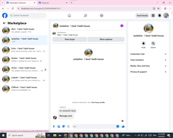Open the Chrome three-dot menu

170,8
